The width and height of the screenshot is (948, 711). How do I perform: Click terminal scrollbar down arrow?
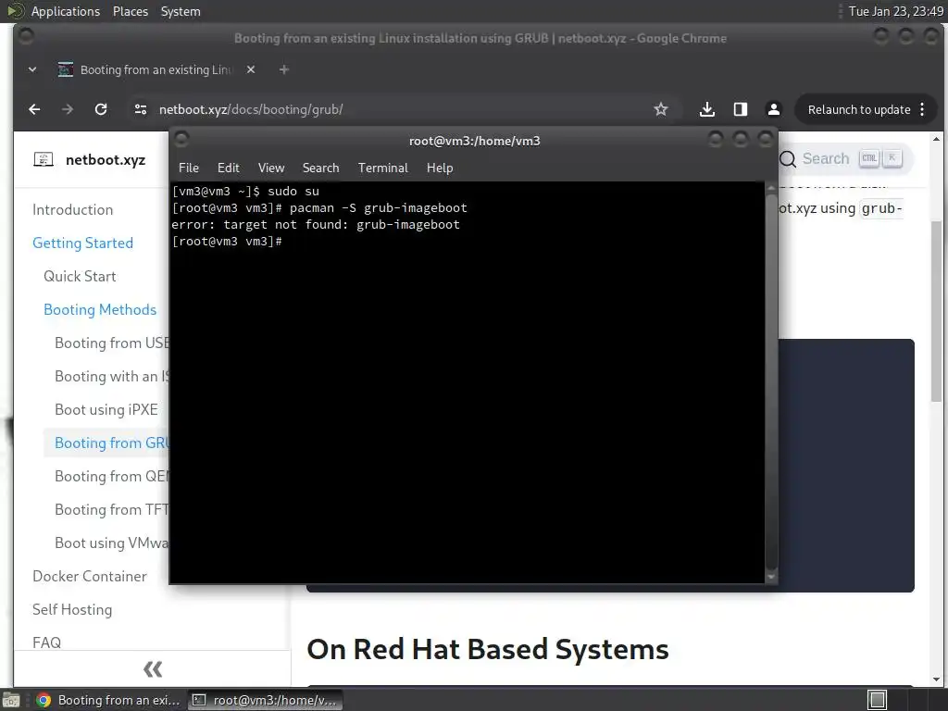tap(771, 577)
